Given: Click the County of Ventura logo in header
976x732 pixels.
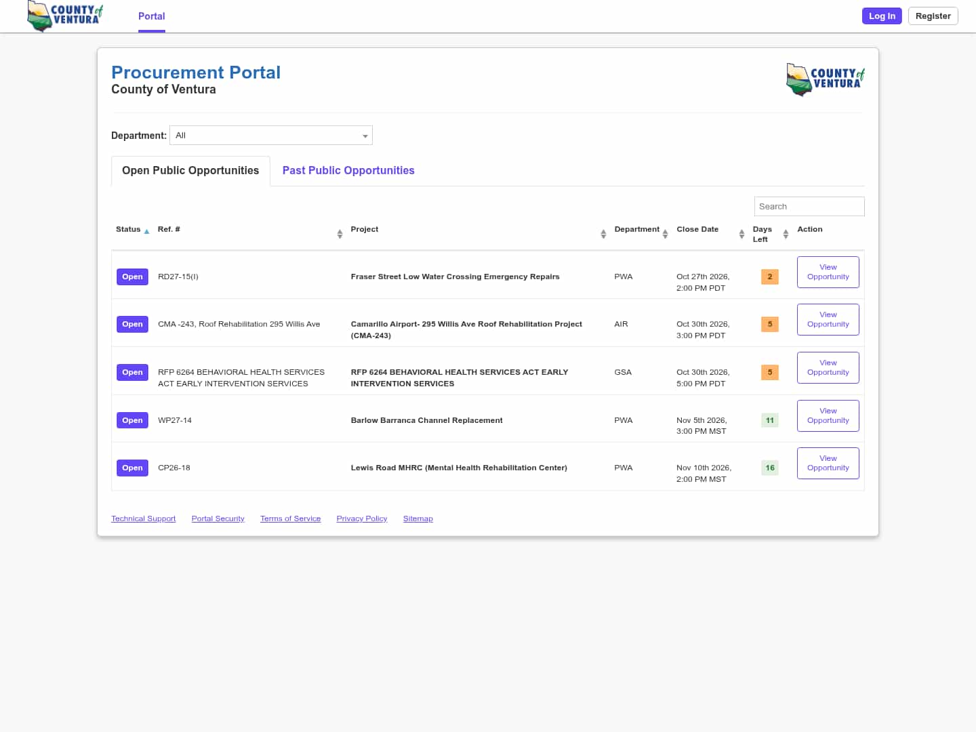Looking at the screenshot, I should pos(65,16).
